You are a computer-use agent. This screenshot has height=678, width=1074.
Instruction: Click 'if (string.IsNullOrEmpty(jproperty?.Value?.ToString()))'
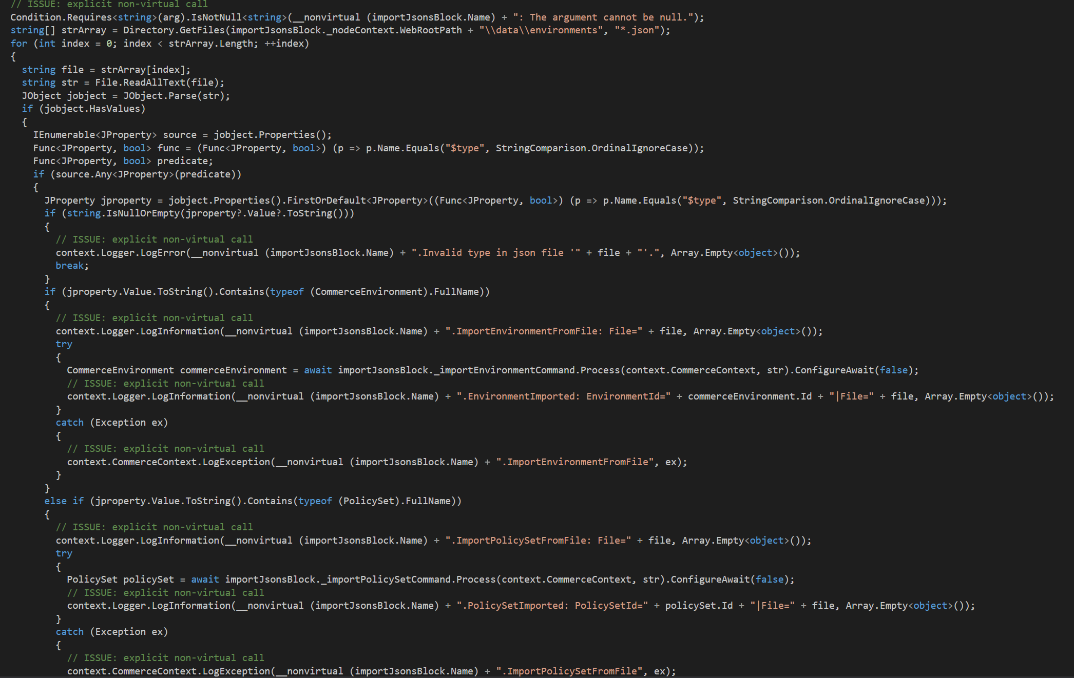tap(199, 213)
